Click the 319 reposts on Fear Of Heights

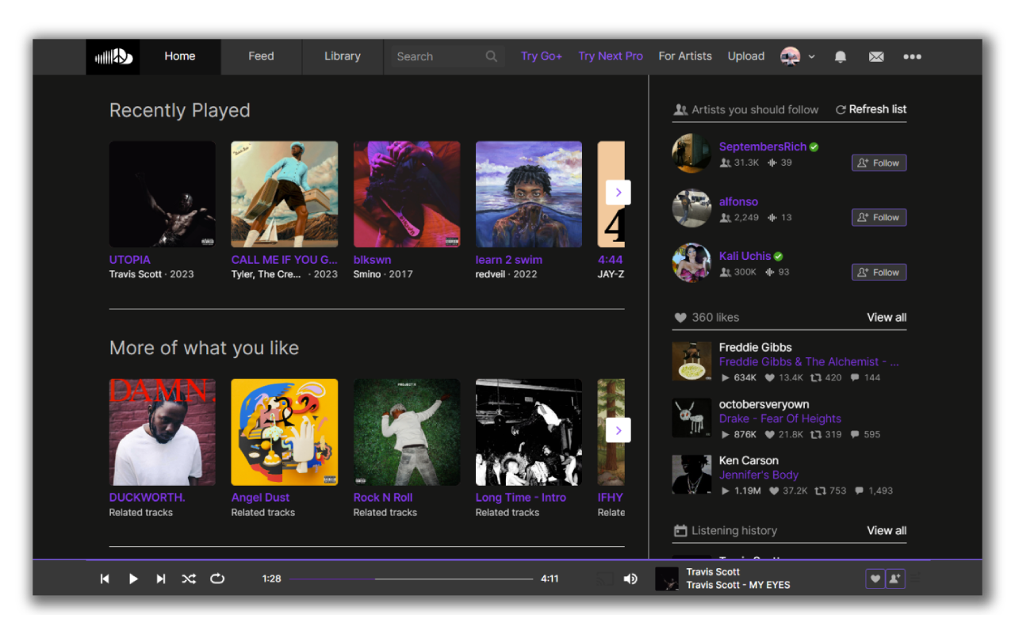point(825,434)
